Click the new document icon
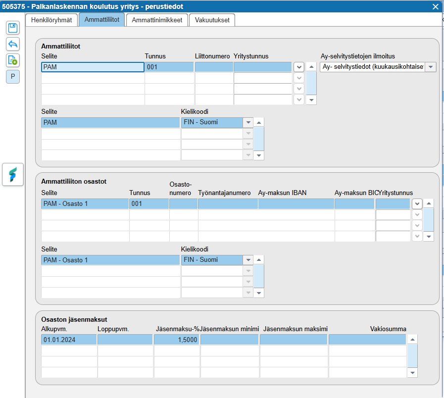 point(13,60)
